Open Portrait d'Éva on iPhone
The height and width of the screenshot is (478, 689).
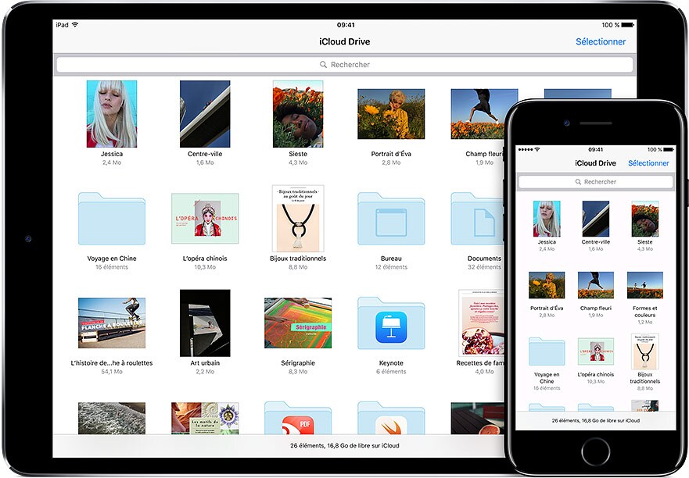[547, 285]
